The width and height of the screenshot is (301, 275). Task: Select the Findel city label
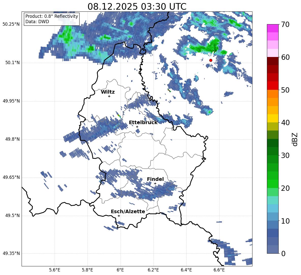point(155,179)
